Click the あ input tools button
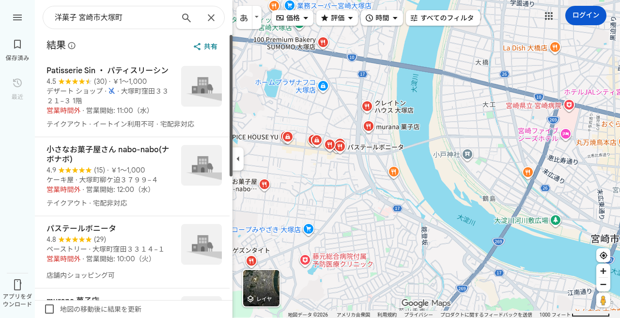This screenshot has height=318, width=620. tap(244, 17)
